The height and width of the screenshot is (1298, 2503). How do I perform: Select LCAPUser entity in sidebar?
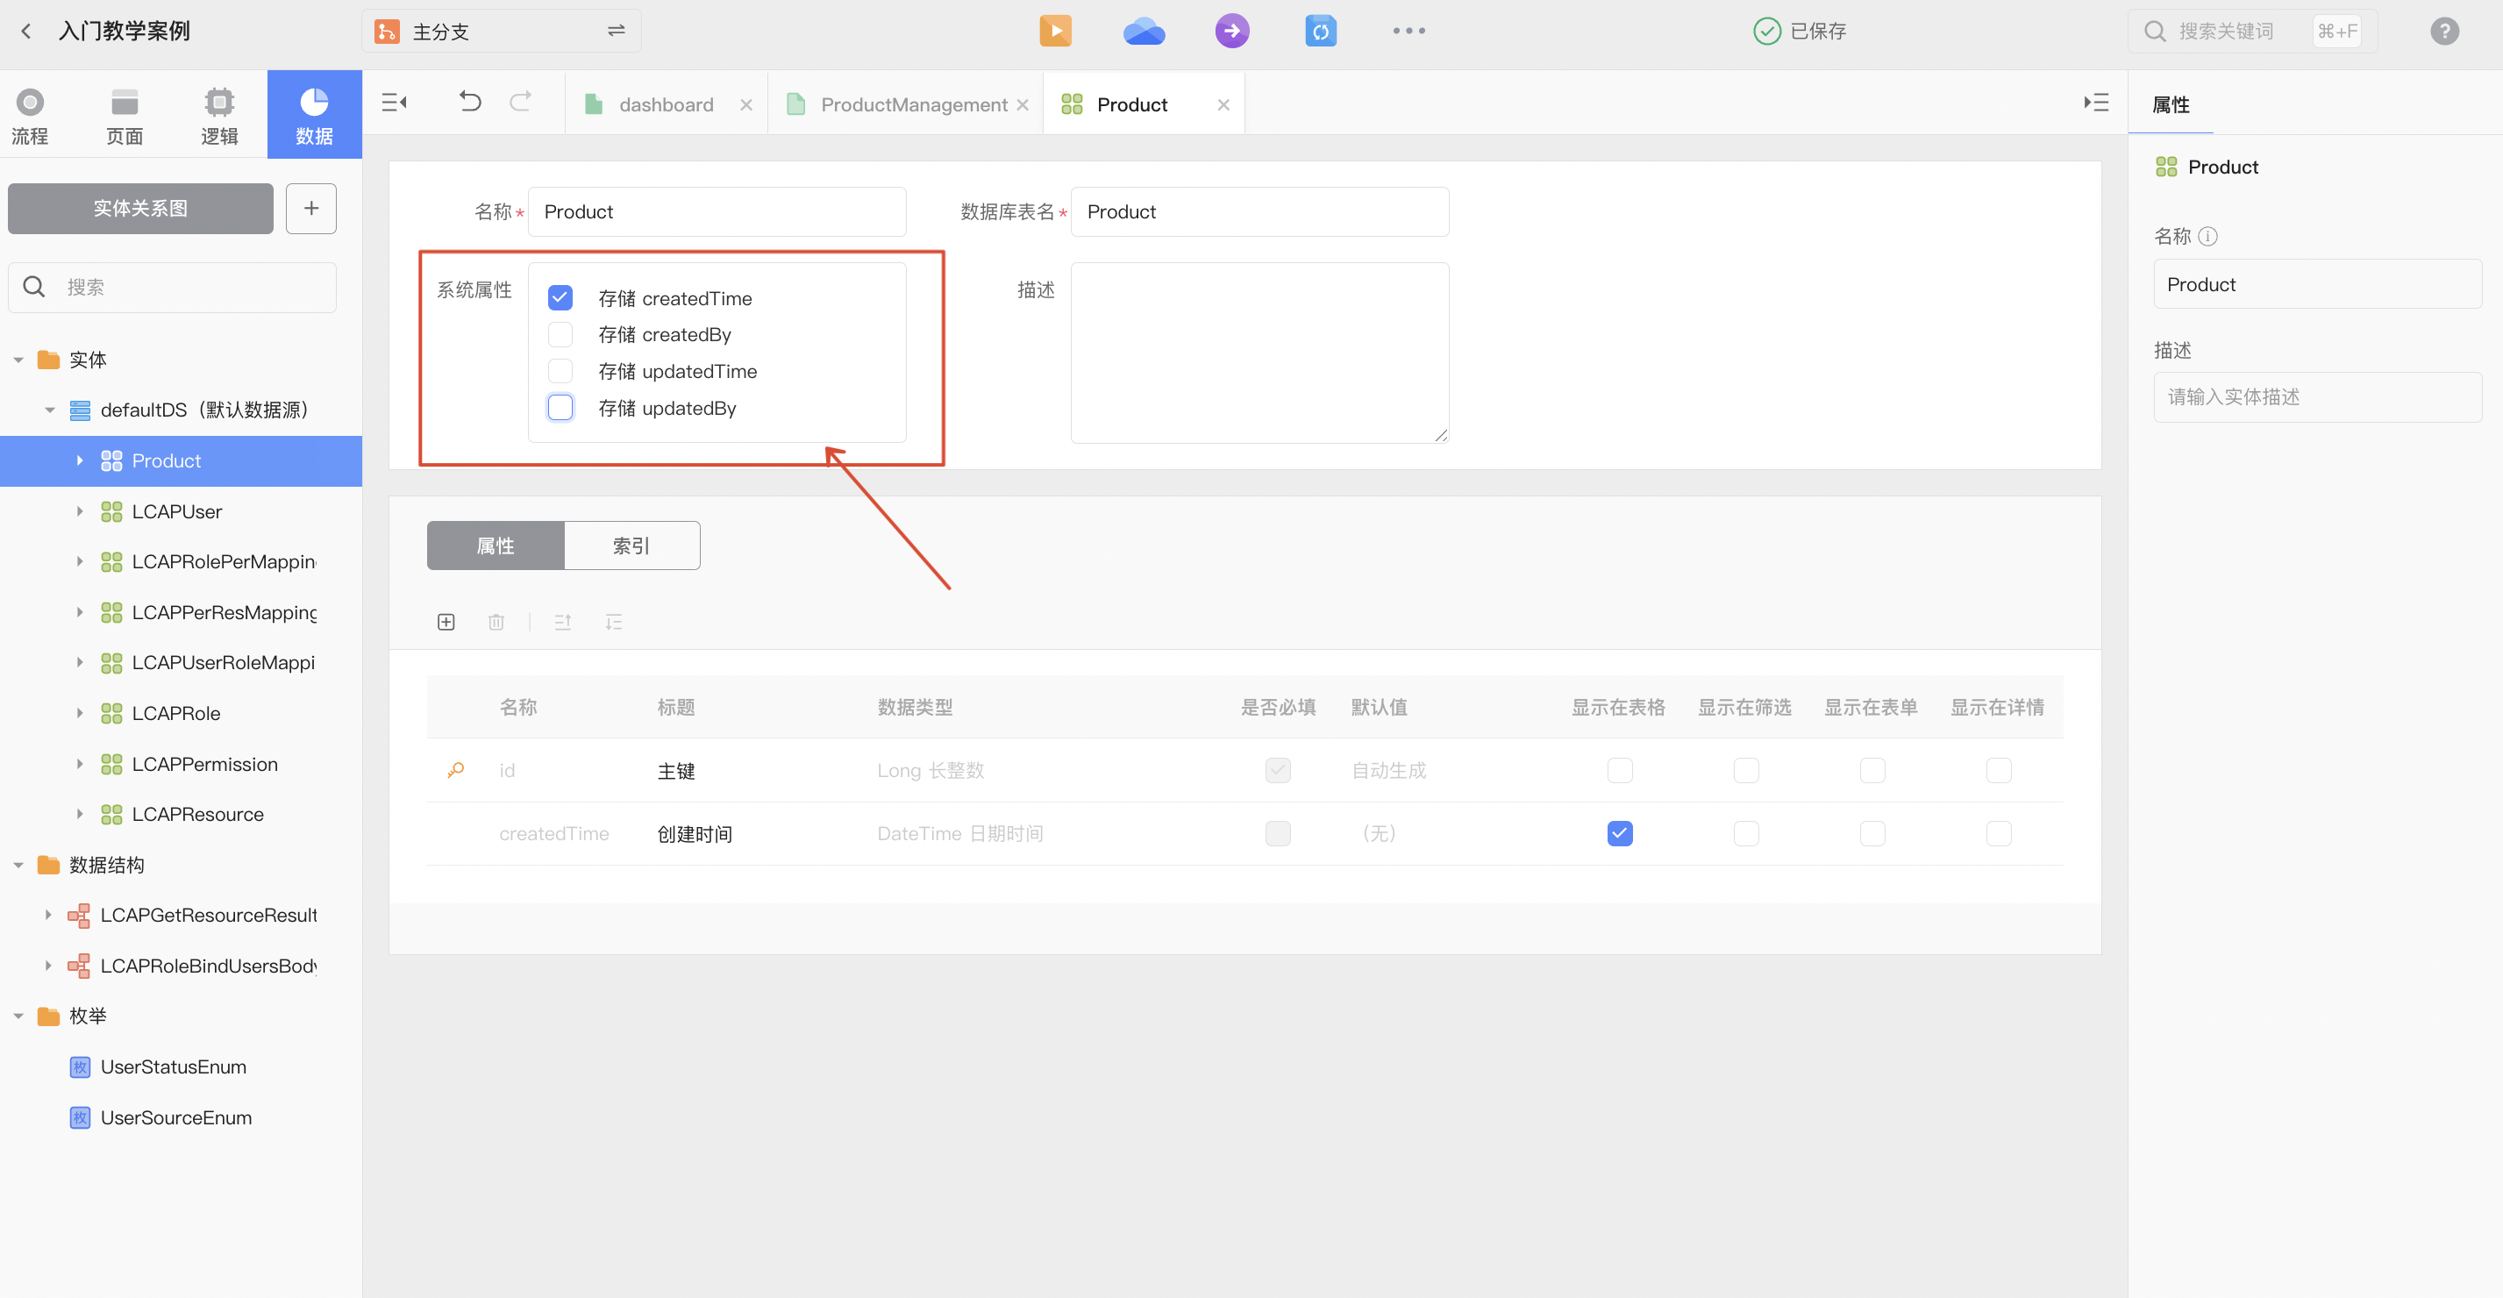point(177,510)
